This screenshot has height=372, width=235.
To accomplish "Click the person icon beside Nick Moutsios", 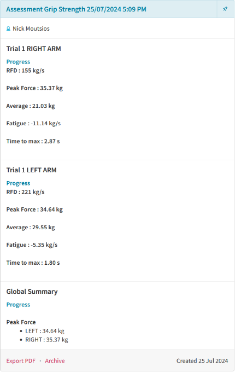I will pyautogui.click(x=8, y=28).
